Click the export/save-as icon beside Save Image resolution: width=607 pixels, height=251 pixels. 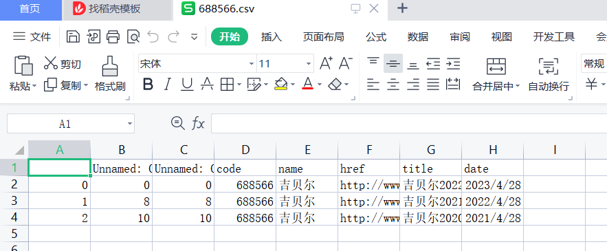pos(93,37)
